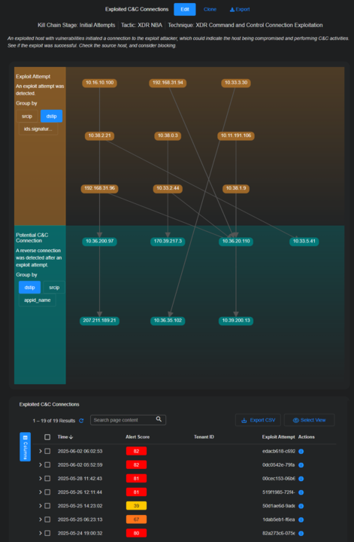Check the 2025-06-02 06:02:53 row checkbox

[x=47, y=452]
